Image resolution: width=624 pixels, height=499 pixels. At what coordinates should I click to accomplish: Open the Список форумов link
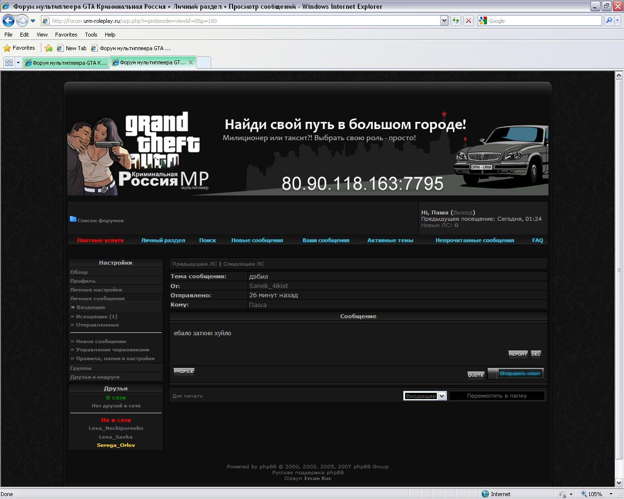point(100,221)
